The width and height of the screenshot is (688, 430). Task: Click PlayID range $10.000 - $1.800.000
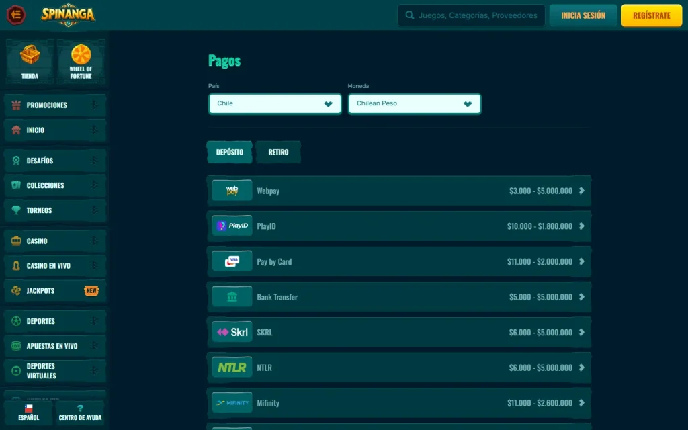coord(540,226)
